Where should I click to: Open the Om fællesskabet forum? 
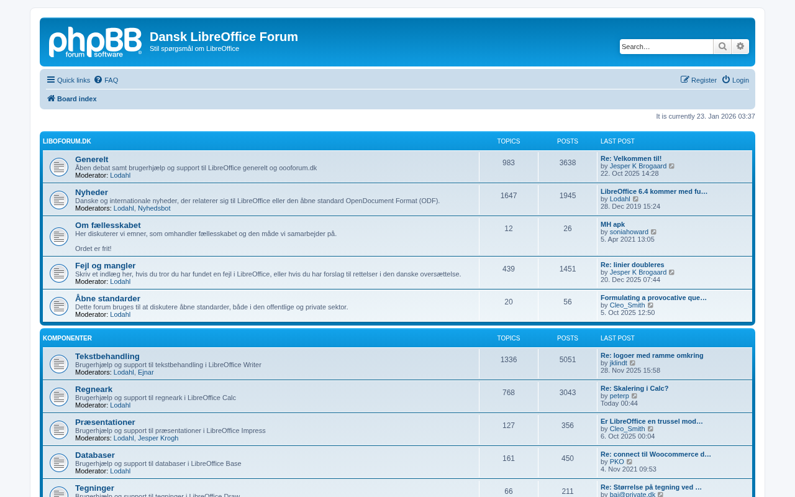click(x=108, y=225)
